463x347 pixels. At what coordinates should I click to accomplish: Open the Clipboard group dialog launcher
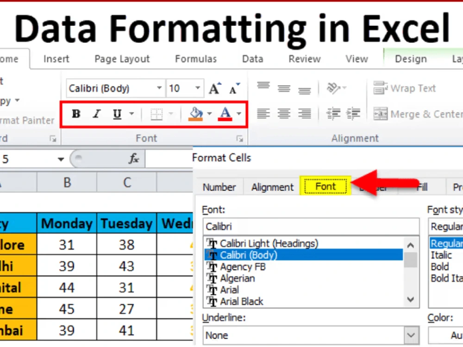click(x=53, y=139)
